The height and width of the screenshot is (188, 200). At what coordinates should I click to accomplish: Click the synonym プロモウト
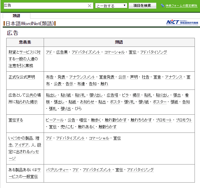pyautogui.click(x=184, y=120)
